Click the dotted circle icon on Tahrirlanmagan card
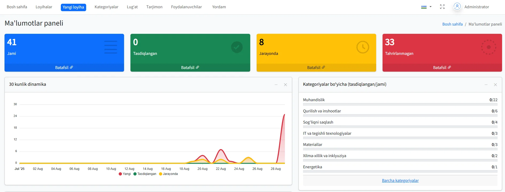The image size is (505, 192). [488, 47]
